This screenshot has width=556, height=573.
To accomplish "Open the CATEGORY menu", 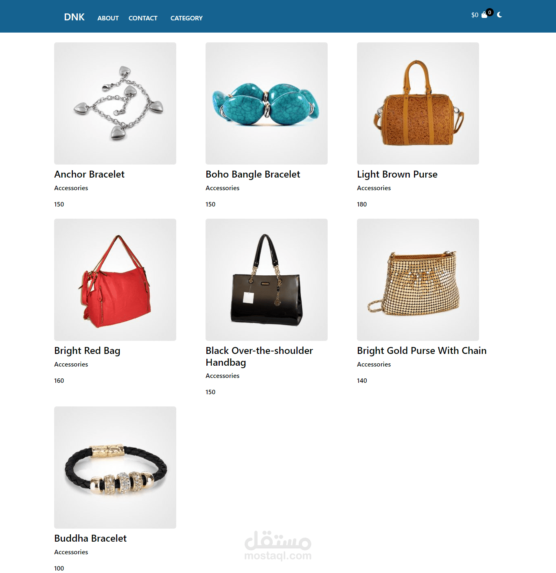I will 186,18.
